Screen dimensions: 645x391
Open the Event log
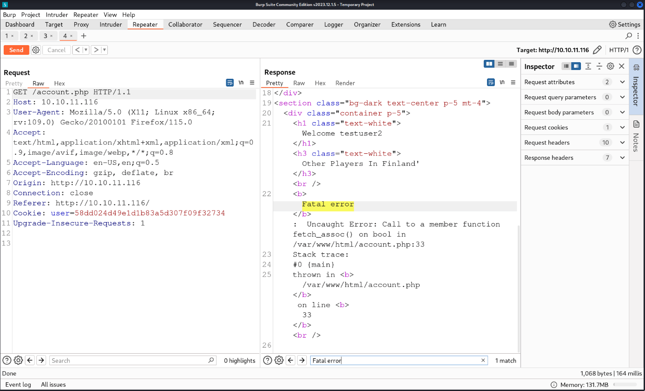(18, 385)
